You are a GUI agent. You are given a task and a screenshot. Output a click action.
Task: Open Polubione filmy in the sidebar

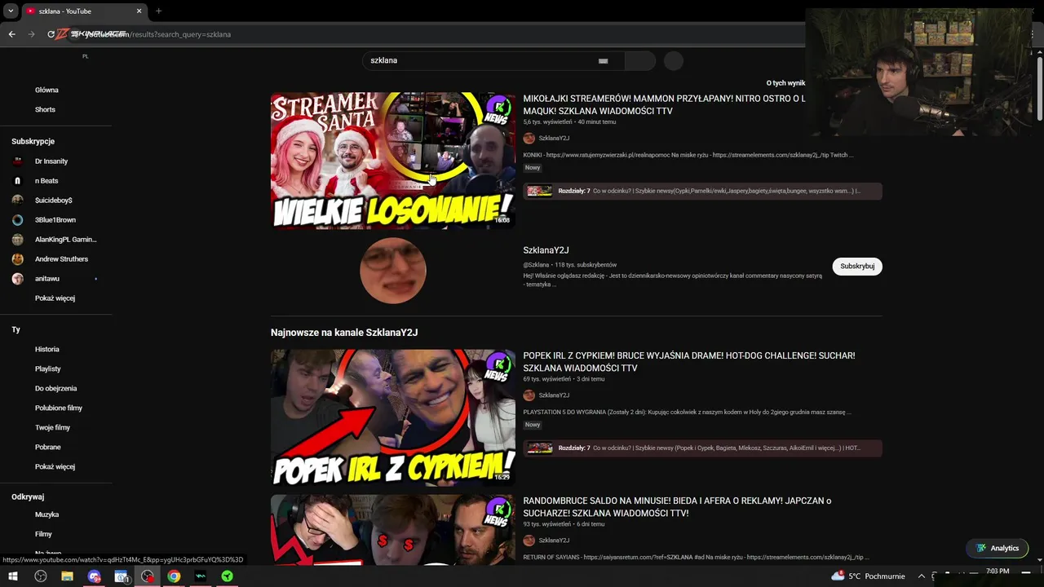[59, 408]
